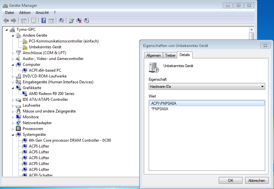The height and width of the screenshot is (189, 274).
Task: Click the Forward arrow toolbar icon
Action: pyautogui.click(x=13, y=21)
